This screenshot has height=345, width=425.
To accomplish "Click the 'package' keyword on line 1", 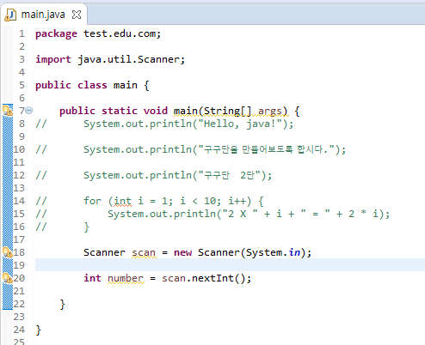I will coord(56,33).
